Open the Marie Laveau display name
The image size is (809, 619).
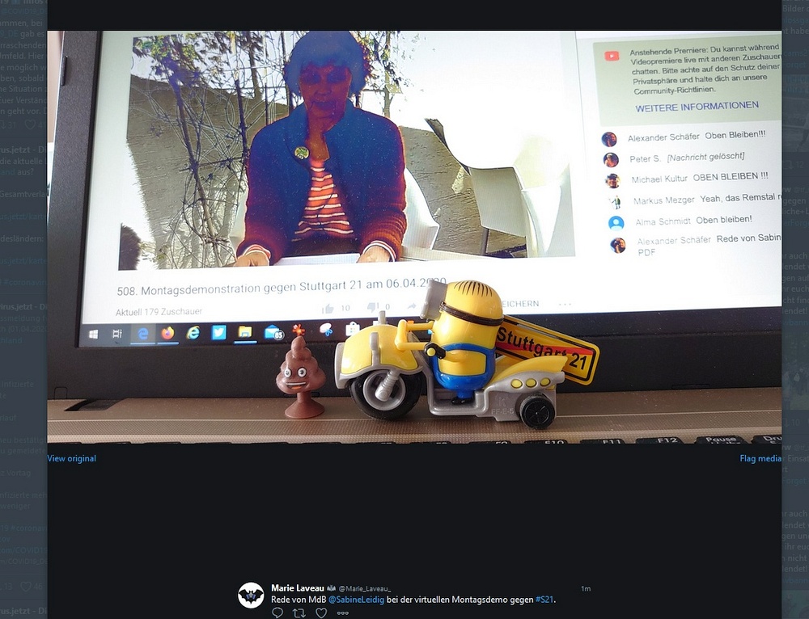(297, 588)
